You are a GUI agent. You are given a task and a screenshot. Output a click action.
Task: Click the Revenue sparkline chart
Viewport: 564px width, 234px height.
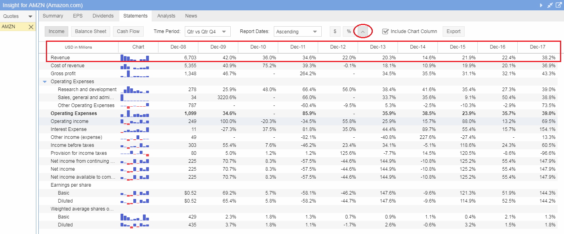pyautogui.click(x=135, y=58)
